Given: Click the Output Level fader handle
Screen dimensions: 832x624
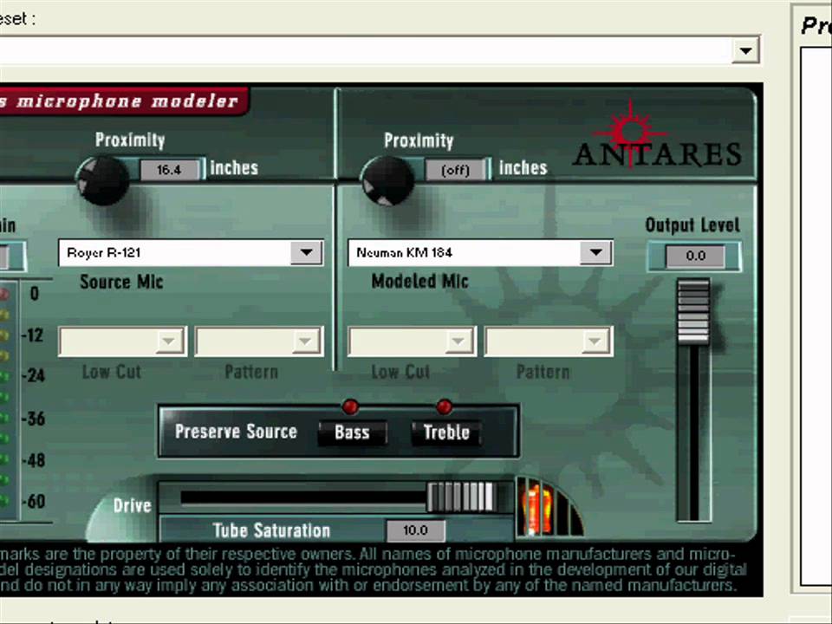Looking at the screenshot, I should [x=693, y=312].
